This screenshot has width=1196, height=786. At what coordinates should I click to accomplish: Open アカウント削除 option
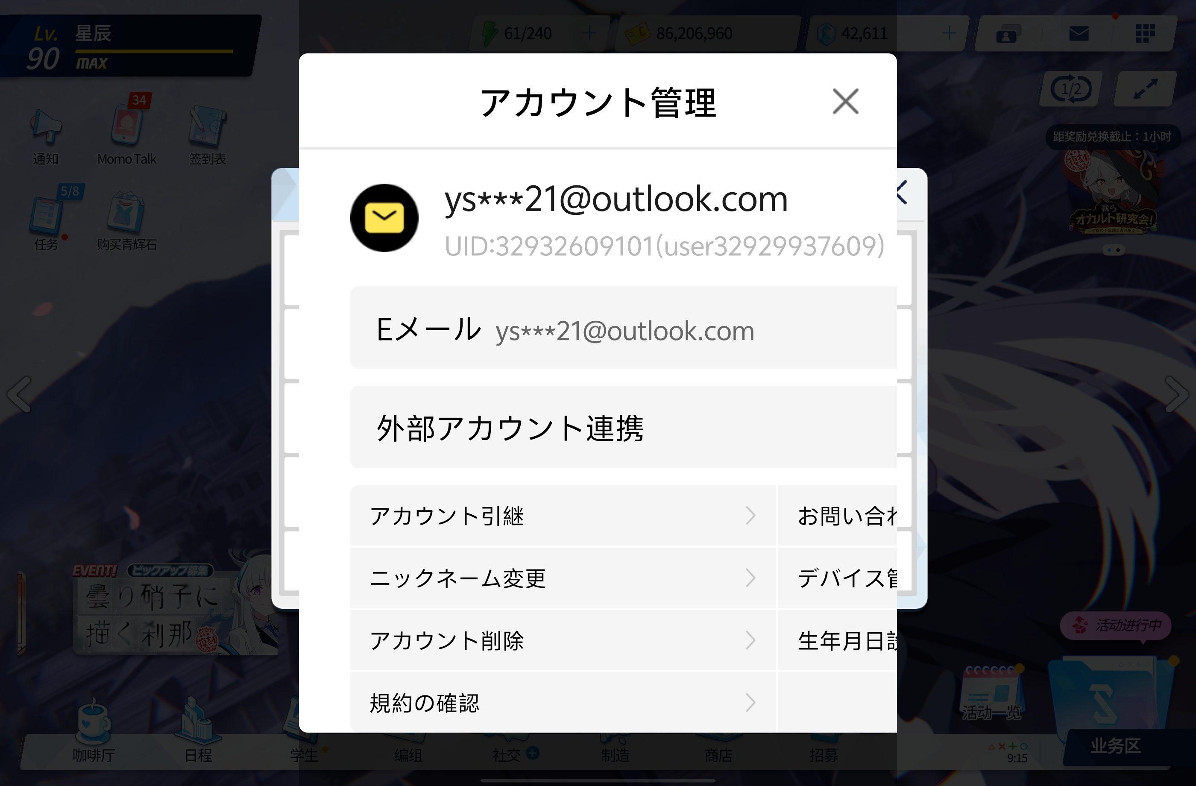coord(563,640)
